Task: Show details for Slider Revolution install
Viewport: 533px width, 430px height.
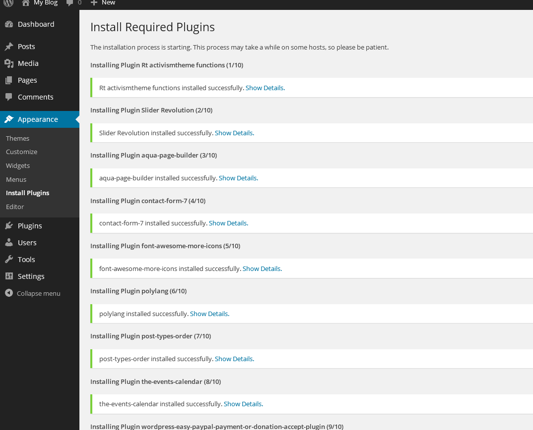Action: 234,133
